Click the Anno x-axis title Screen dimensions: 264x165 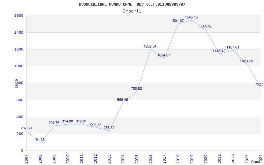(x=256, y=162)
